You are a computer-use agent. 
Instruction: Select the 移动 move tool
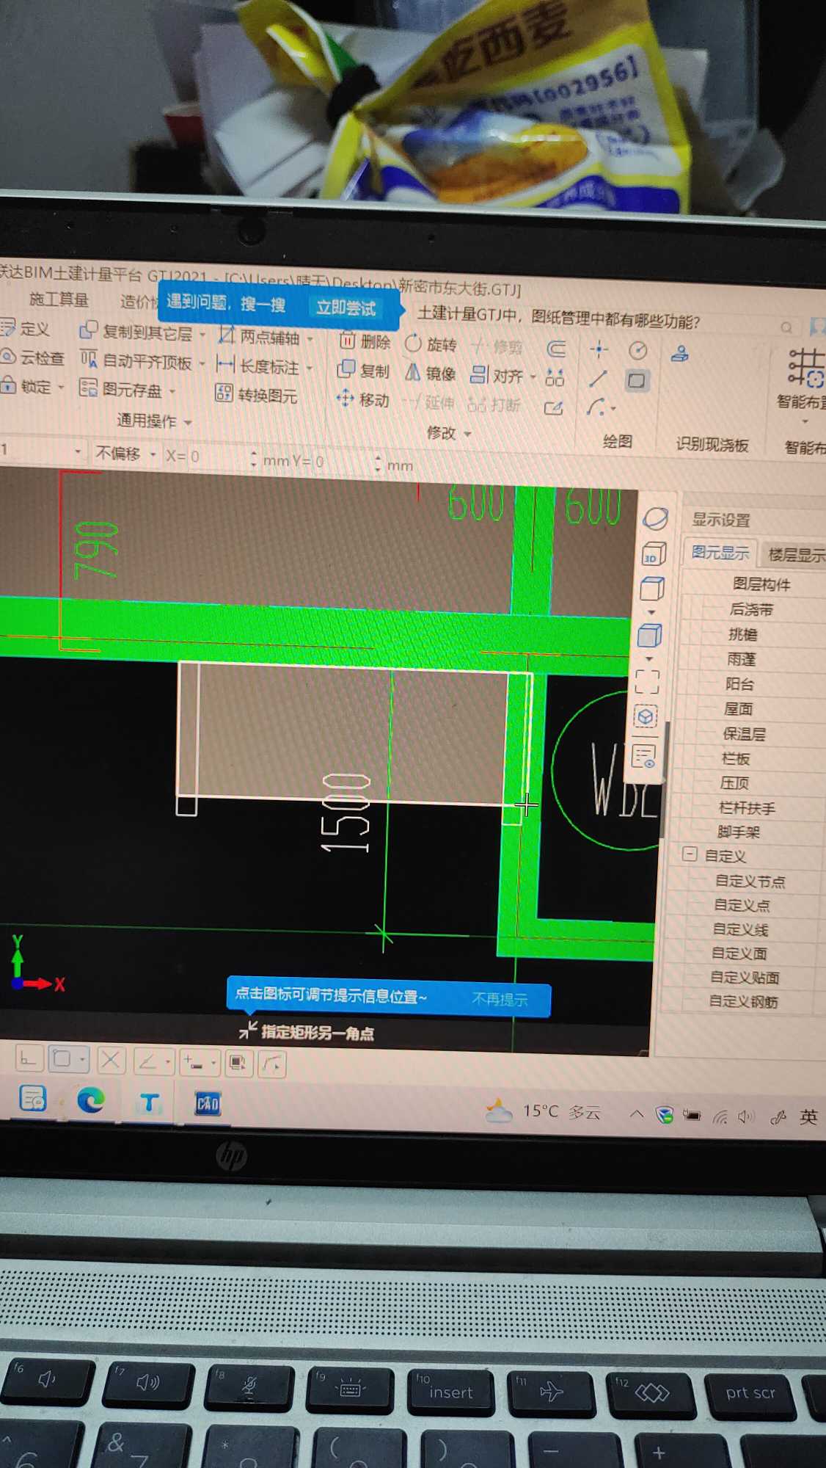(x=362, y=399)
